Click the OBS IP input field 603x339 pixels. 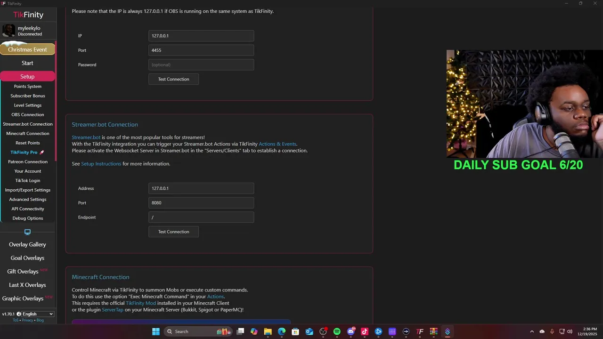[x=201, y=36]
